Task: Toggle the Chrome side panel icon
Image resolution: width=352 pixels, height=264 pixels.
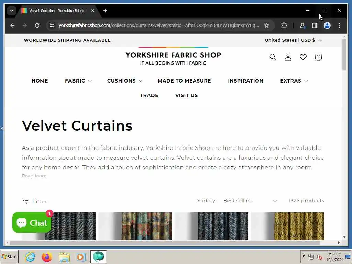Action: 315,25
